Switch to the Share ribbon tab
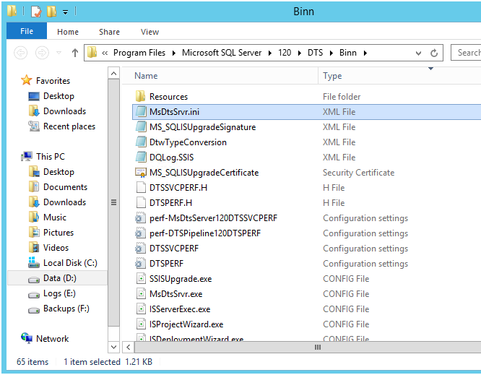Viewport: 481px width, 375px height. (109, 32)
